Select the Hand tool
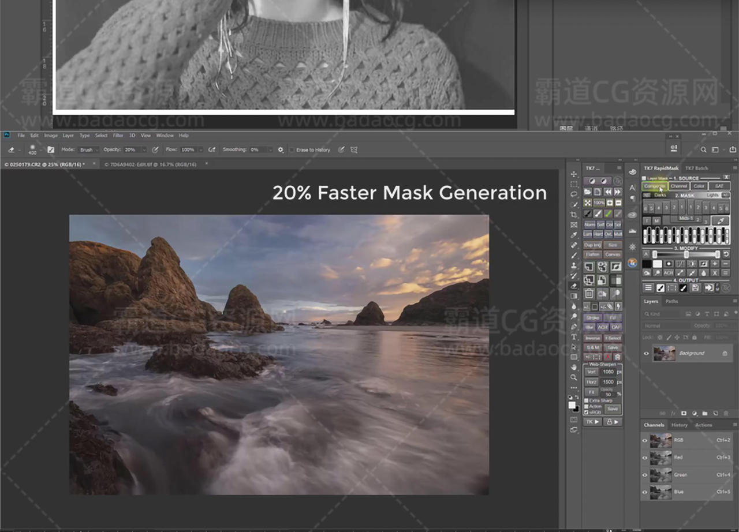Screen dimensions: 739x532 (574, 367)
